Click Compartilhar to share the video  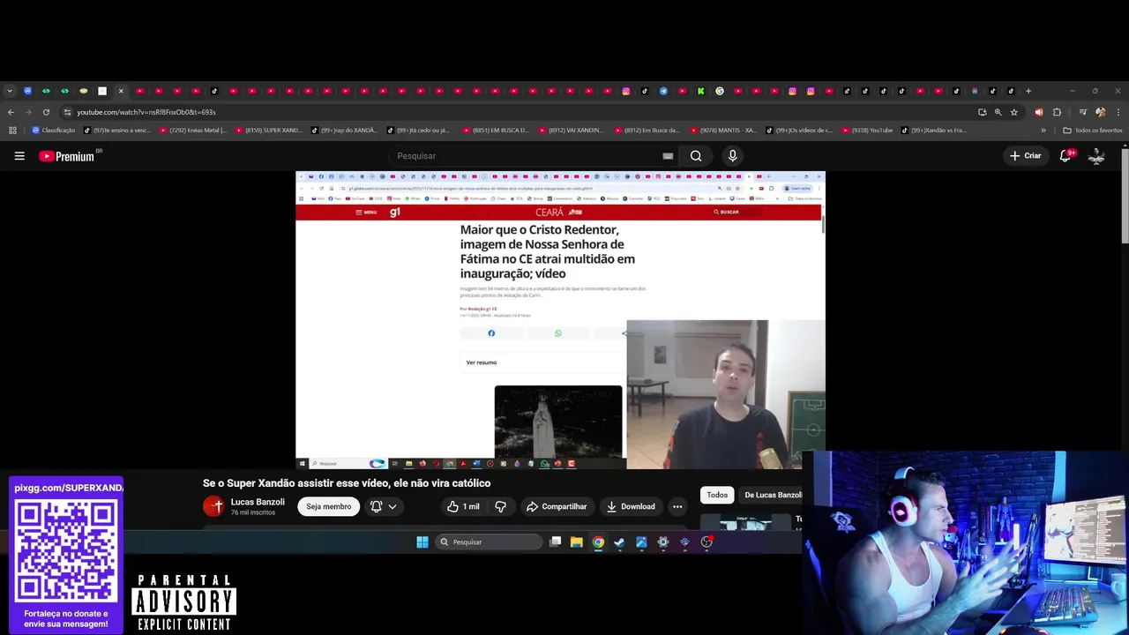[557, 506]
